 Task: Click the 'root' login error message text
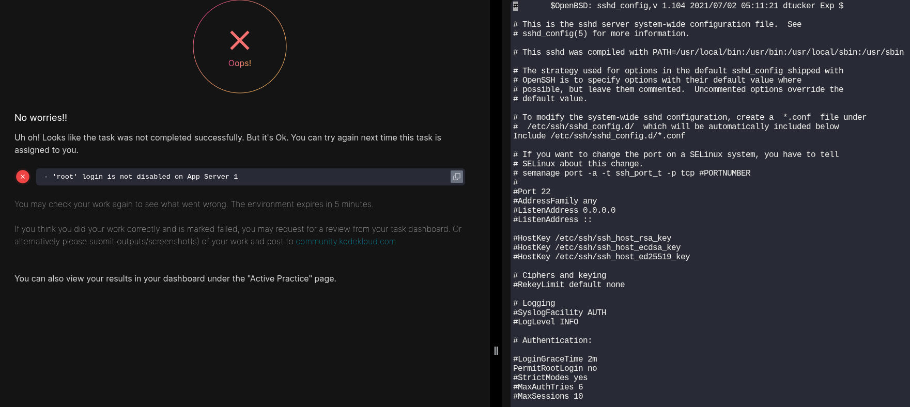pos(141,177)
